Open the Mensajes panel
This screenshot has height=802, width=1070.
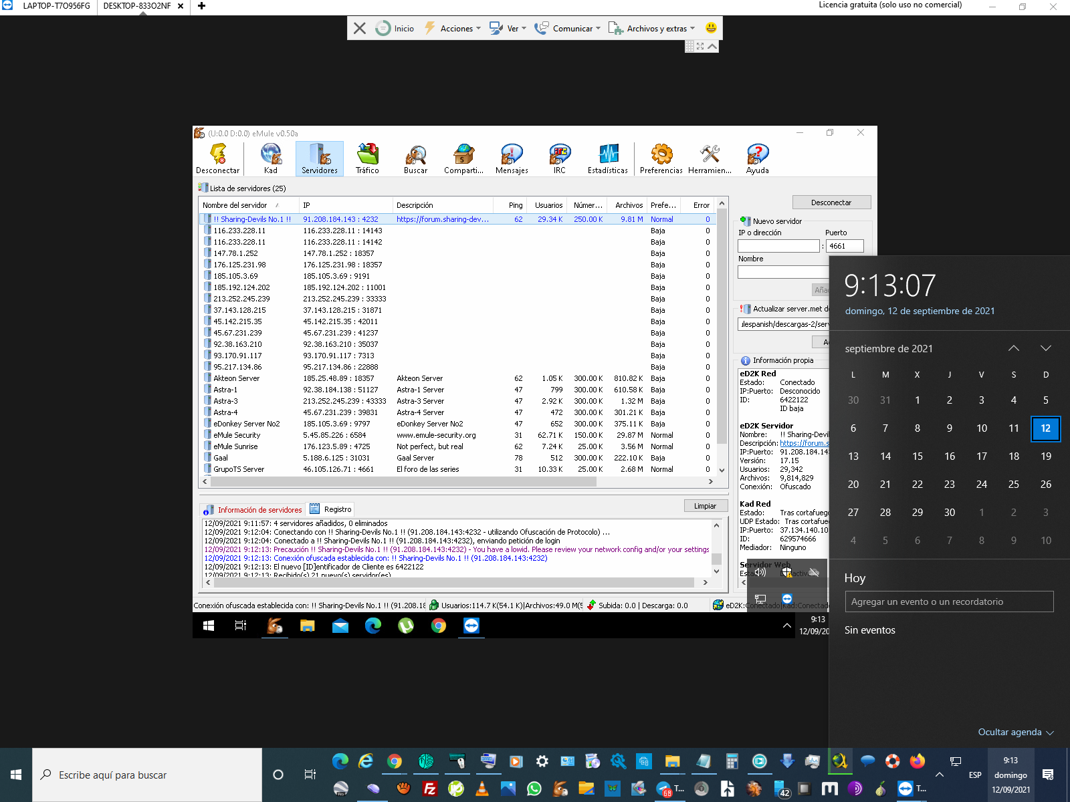tap(512, 159)
